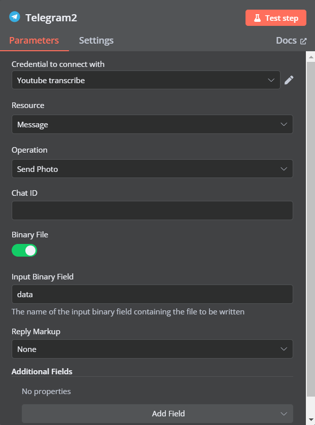Click the scrollbar up arrow

[311, 57]
